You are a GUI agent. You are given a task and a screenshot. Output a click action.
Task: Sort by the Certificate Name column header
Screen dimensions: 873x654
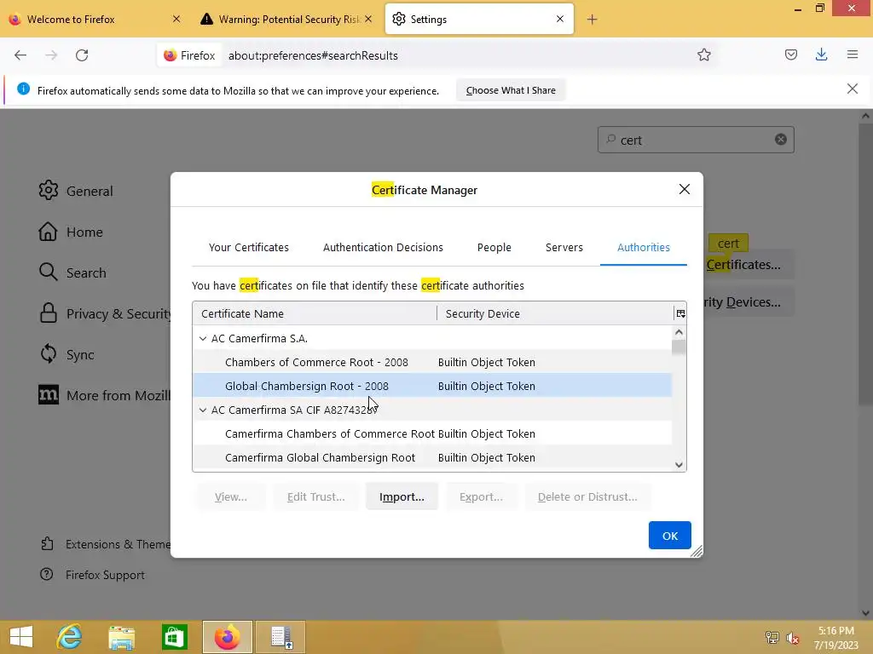315,313
